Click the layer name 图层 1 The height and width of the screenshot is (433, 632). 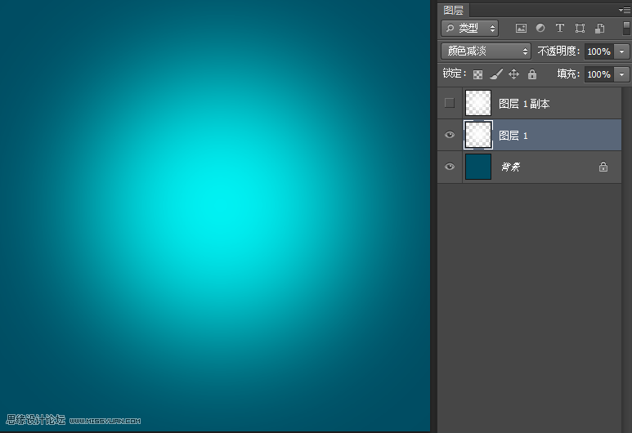tap(513, 136)
